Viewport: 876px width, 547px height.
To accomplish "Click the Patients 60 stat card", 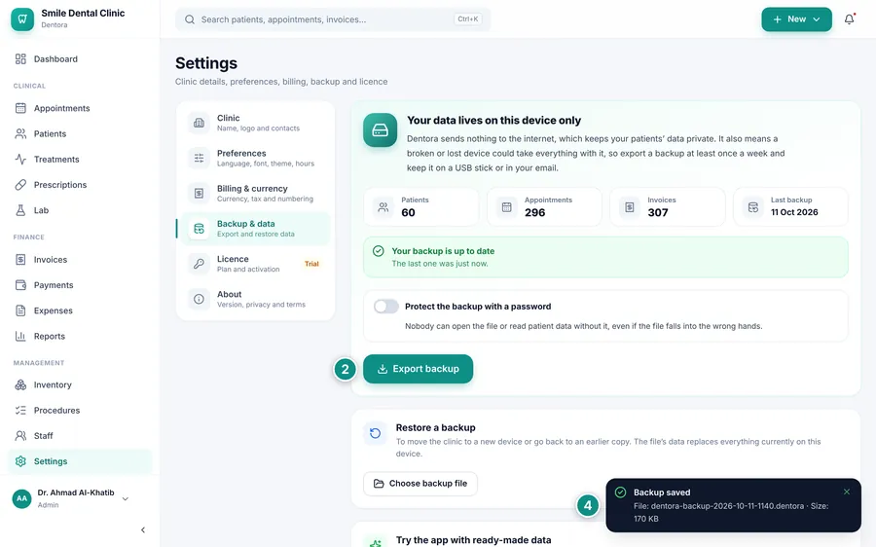I will 421,206.
